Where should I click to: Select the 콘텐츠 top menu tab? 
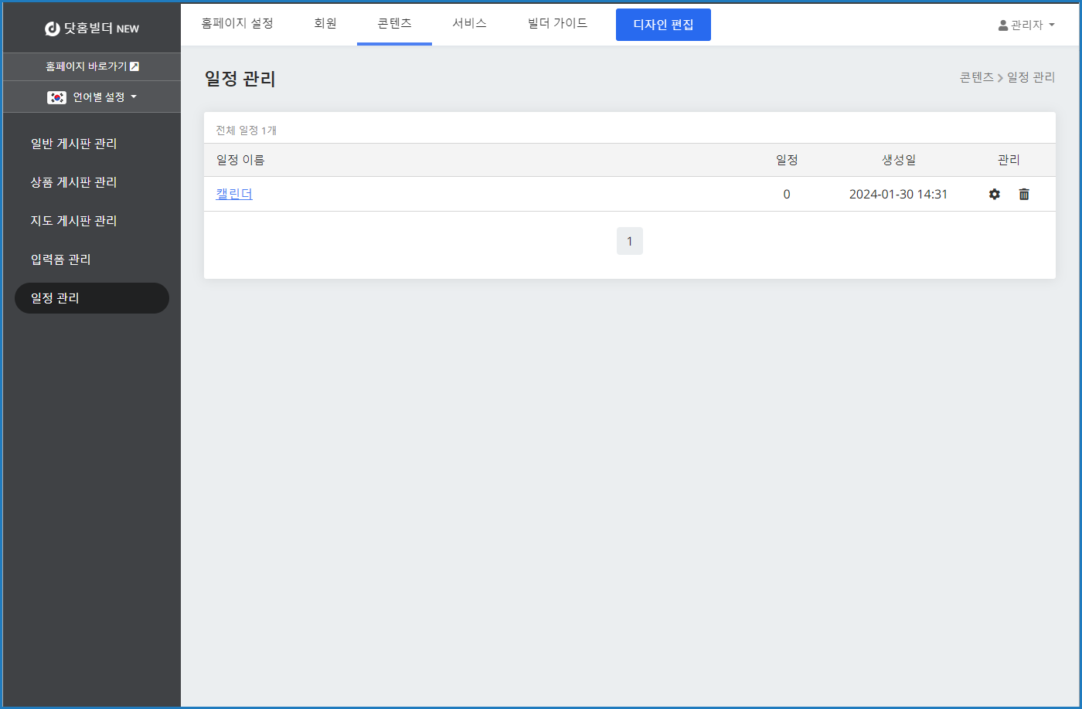click(x=394, y=23)
